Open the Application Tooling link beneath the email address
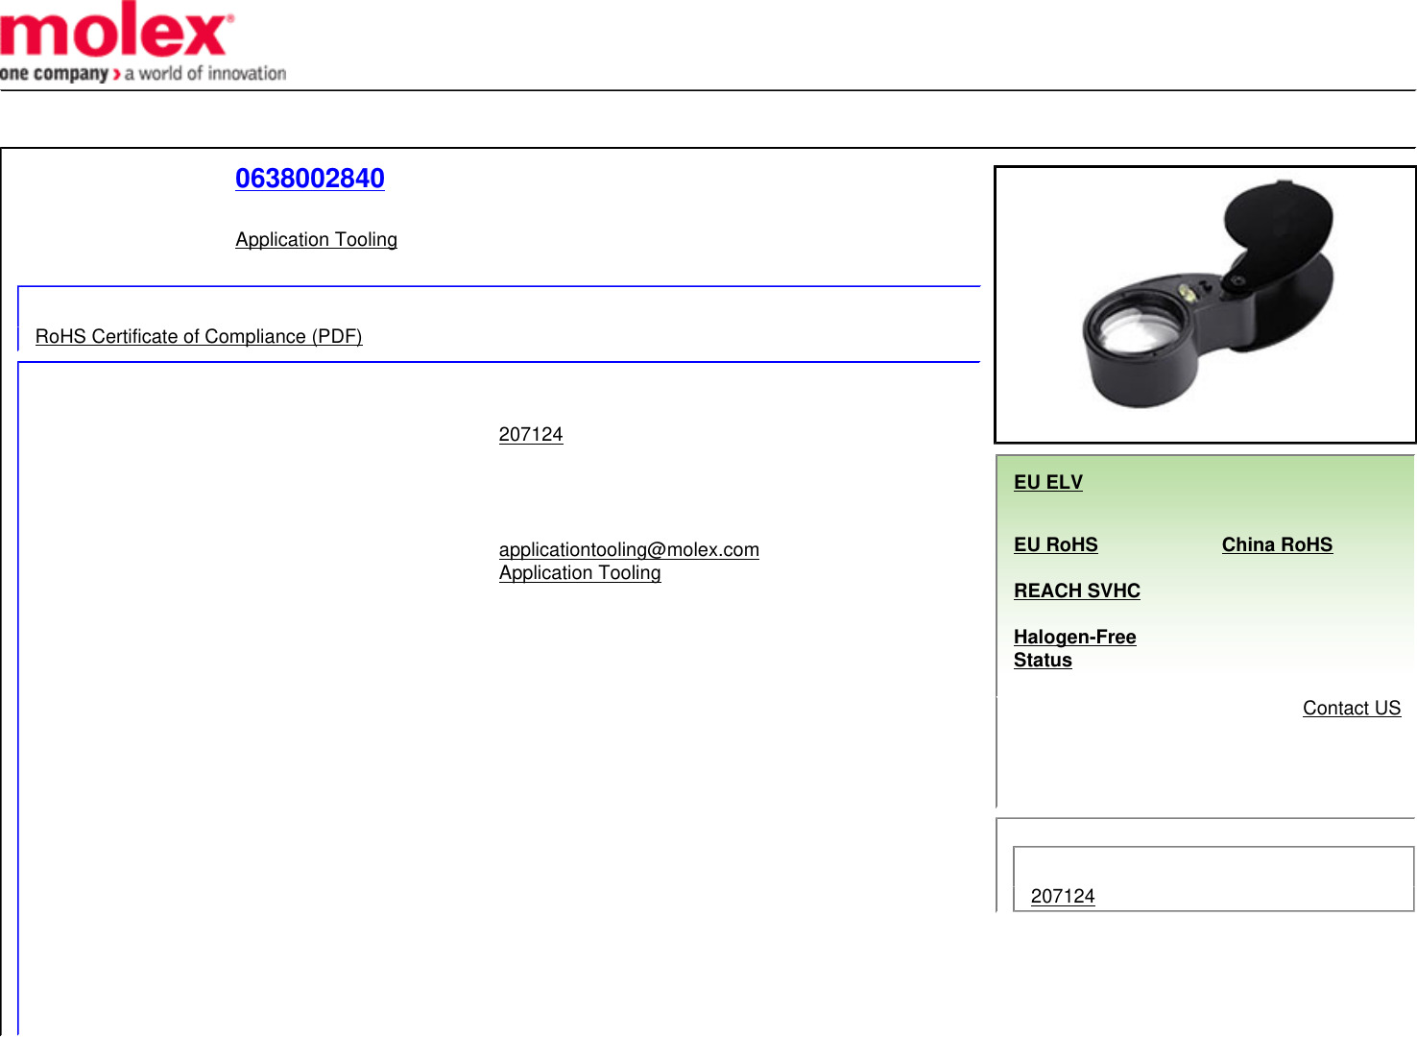The width and height of the screenshot is (1417, 1037). (580, 572)
